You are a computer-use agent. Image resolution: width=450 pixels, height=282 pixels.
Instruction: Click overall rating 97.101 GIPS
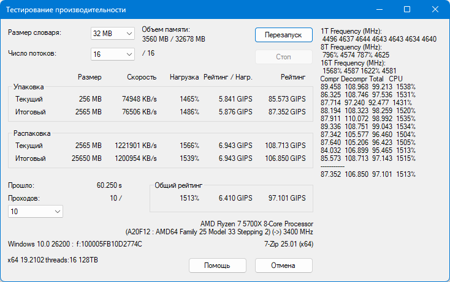coord(287,198)
